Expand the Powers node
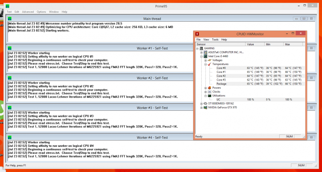The image size is (322, 172). (206, 88)
